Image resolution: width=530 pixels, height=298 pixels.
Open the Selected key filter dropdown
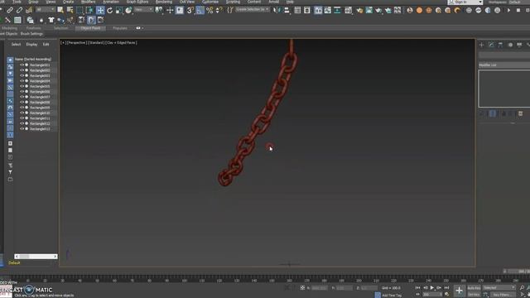coord(499,288)
